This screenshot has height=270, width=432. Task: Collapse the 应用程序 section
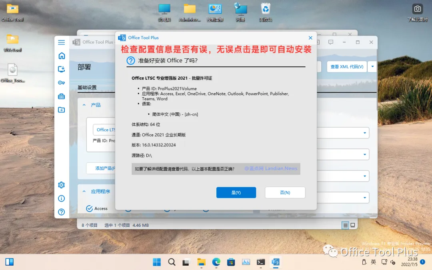[x=84, y=191]
